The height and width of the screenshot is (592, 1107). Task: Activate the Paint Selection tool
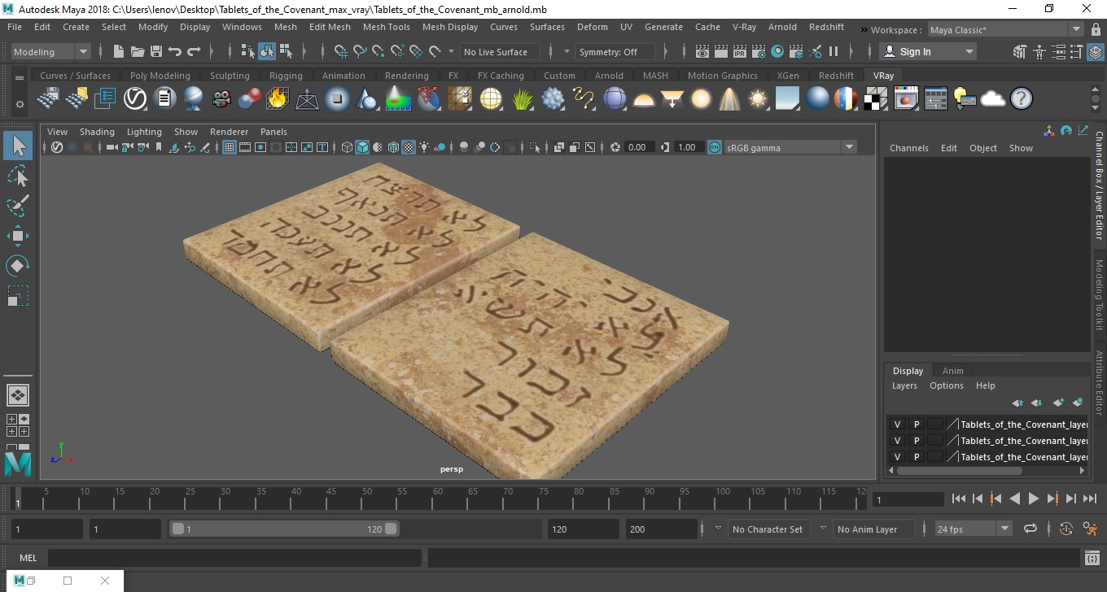pyautogui.click(x=18, y=206)
